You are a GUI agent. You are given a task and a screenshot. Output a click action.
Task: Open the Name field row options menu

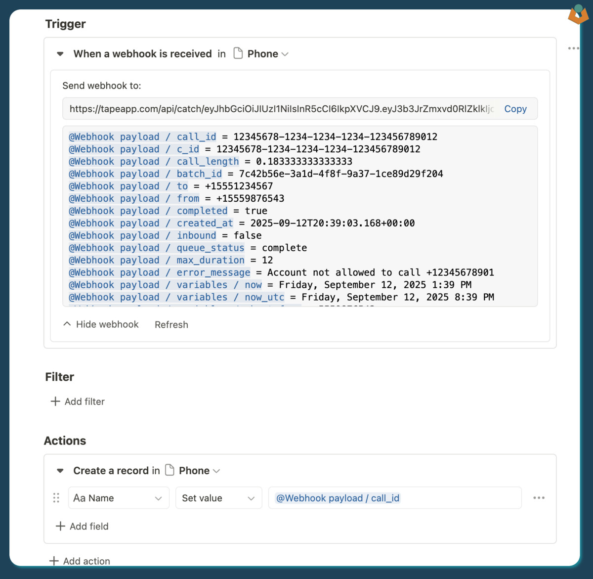[539, 498]
